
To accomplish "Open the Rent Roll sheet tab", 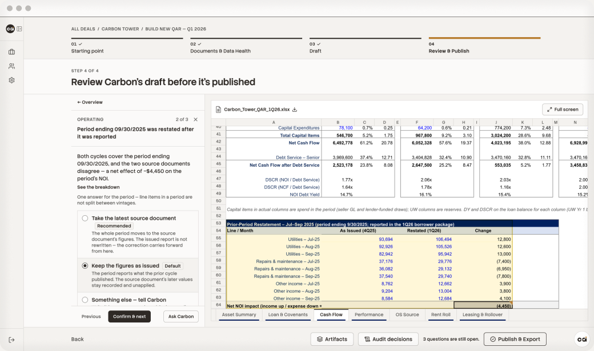I will pyautogui.click(x=441, y=314).
